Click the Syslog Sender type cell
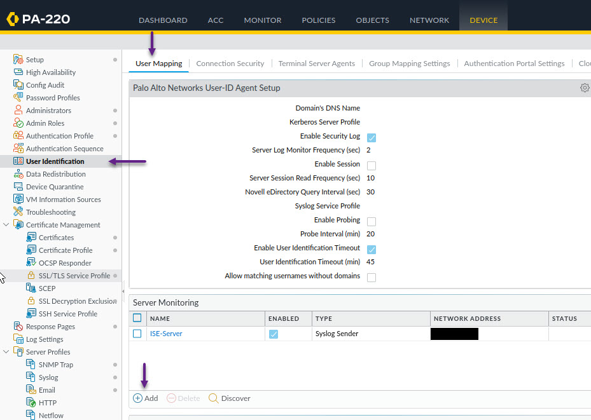 pyautogui.click(x=371, y=334)
